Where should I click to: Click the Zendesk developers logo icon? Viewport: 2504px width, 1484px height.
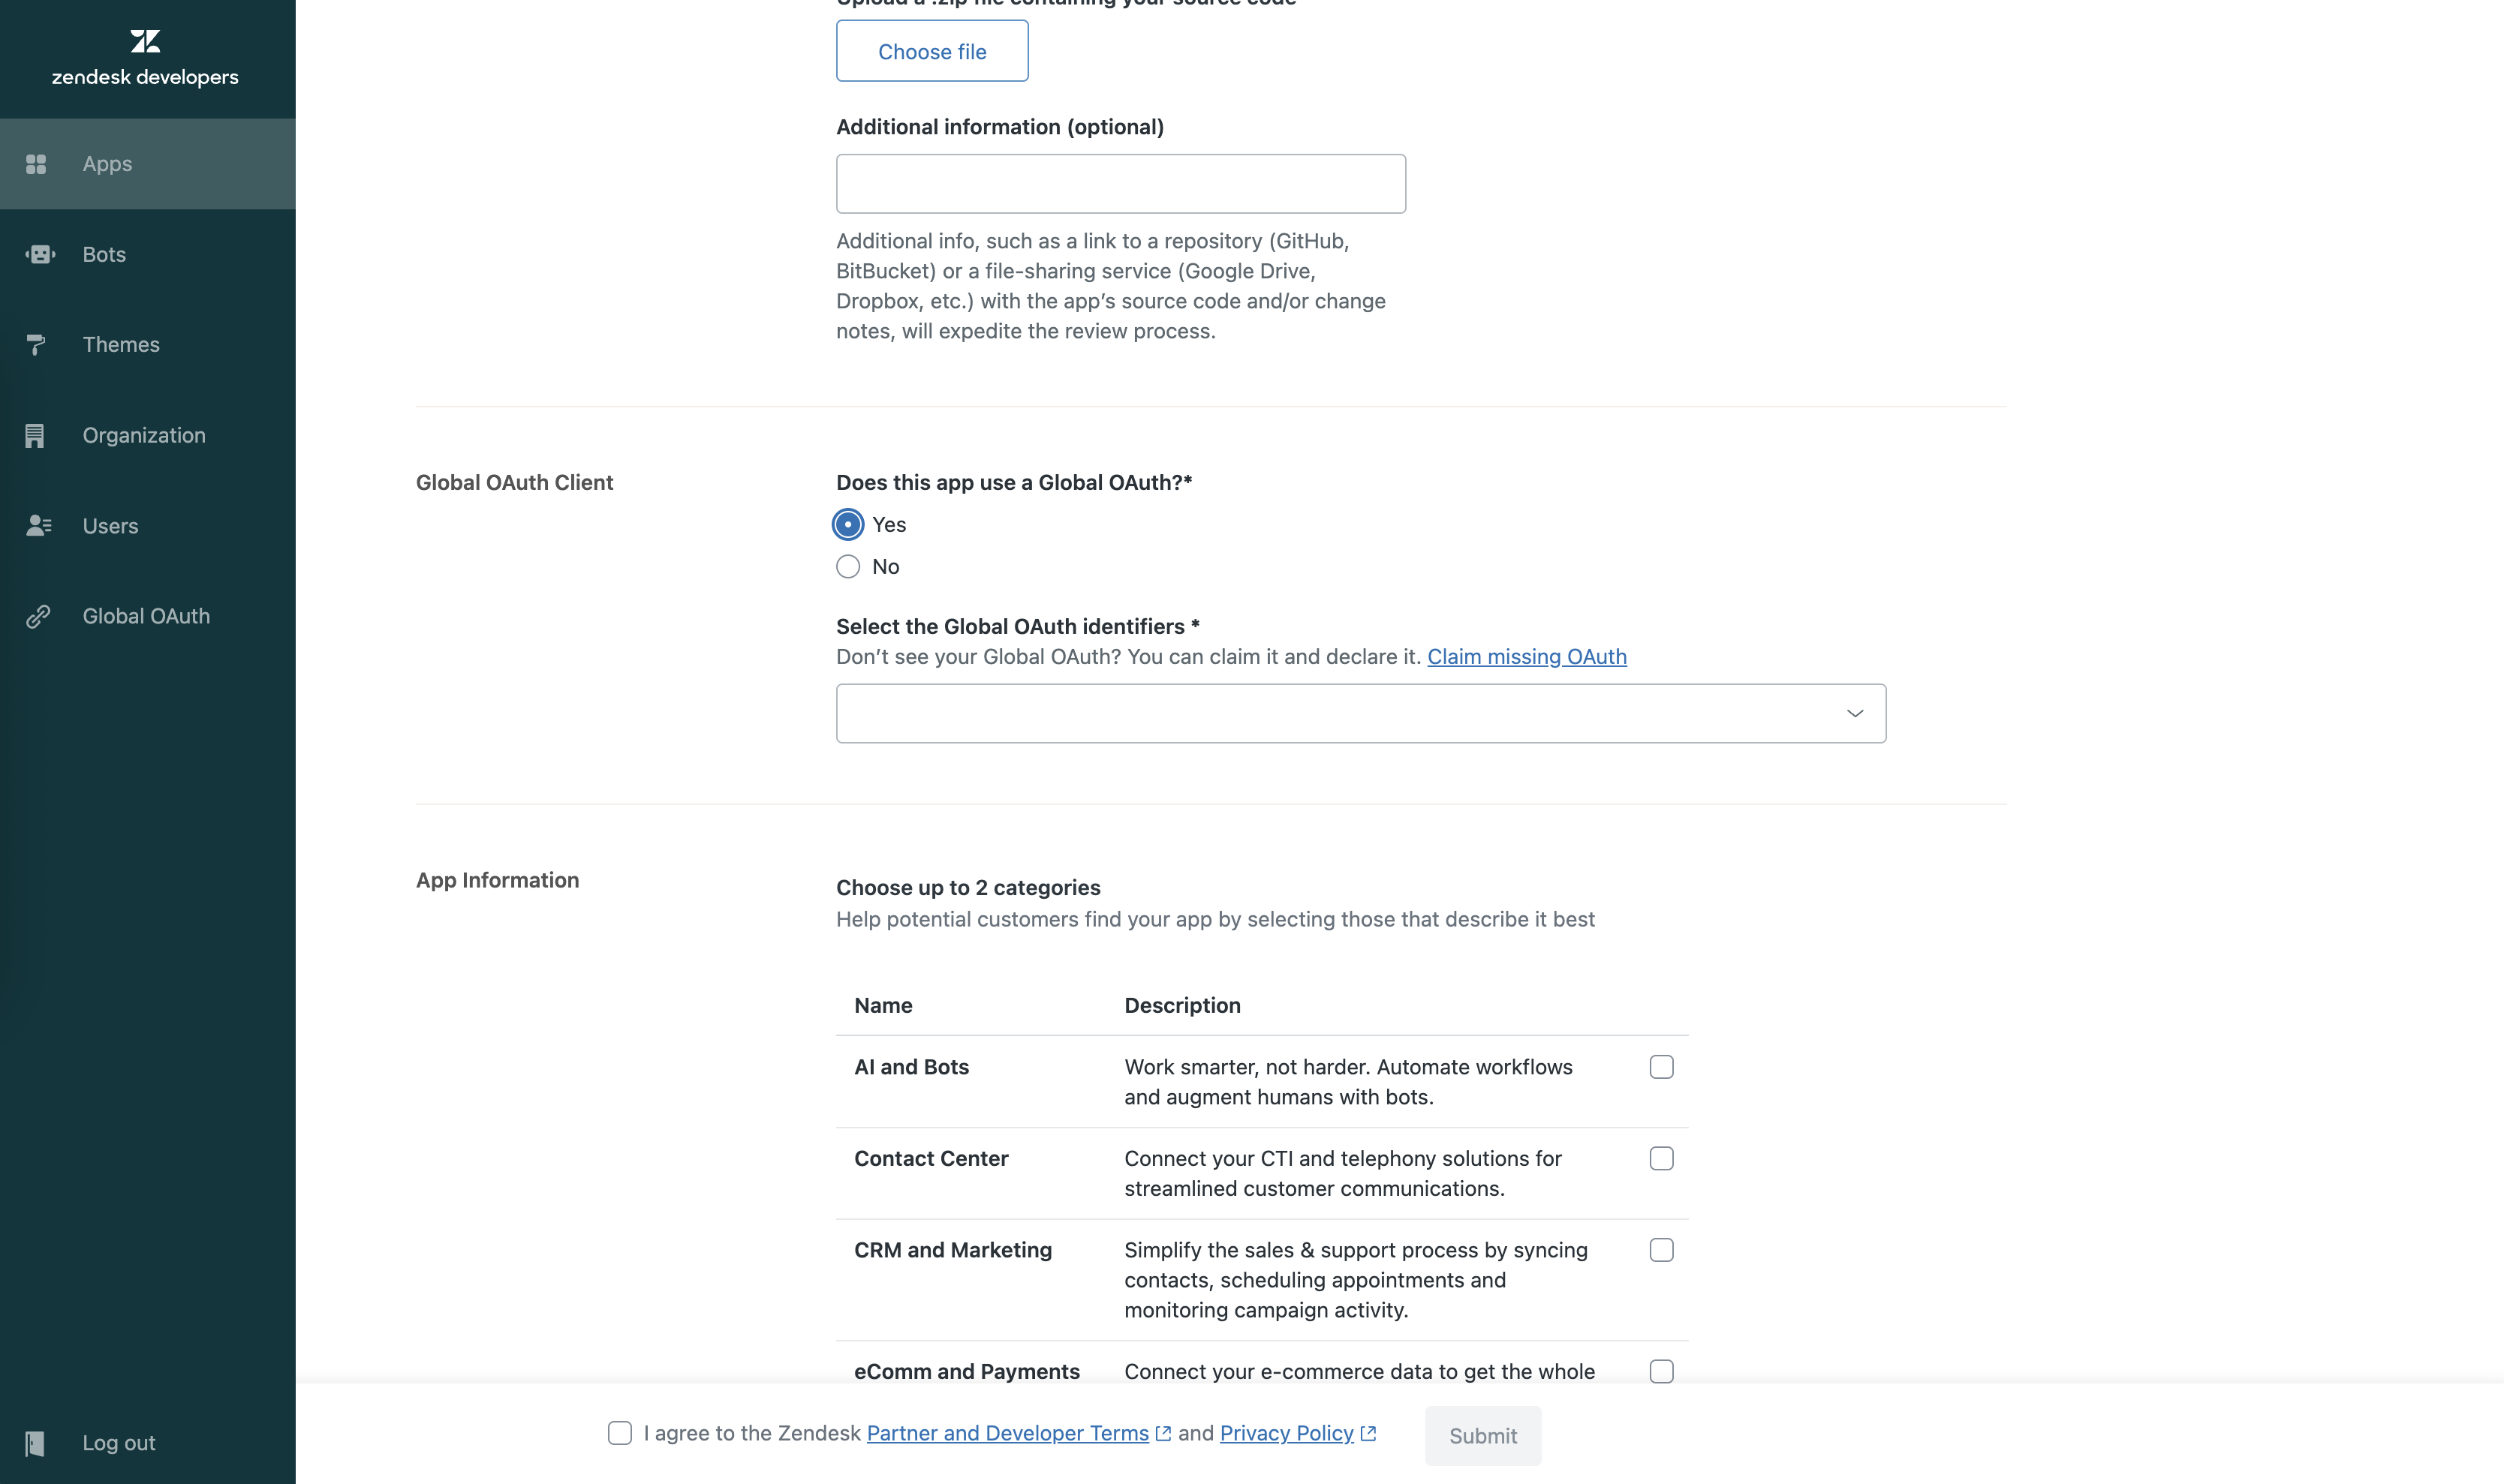click(145, 41)
